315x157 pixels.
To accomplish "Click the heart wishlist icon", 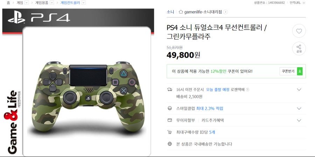I will [x=299, y=31].
